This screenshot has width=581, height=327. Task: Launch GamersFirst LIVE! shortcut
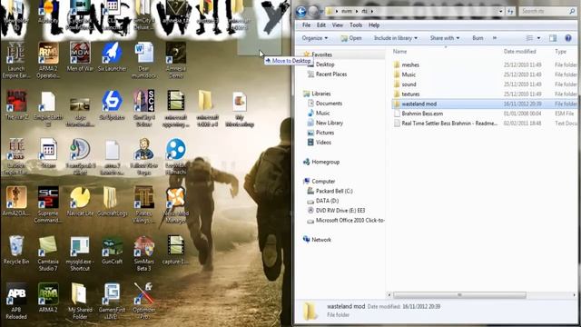(x=112, y=301)
